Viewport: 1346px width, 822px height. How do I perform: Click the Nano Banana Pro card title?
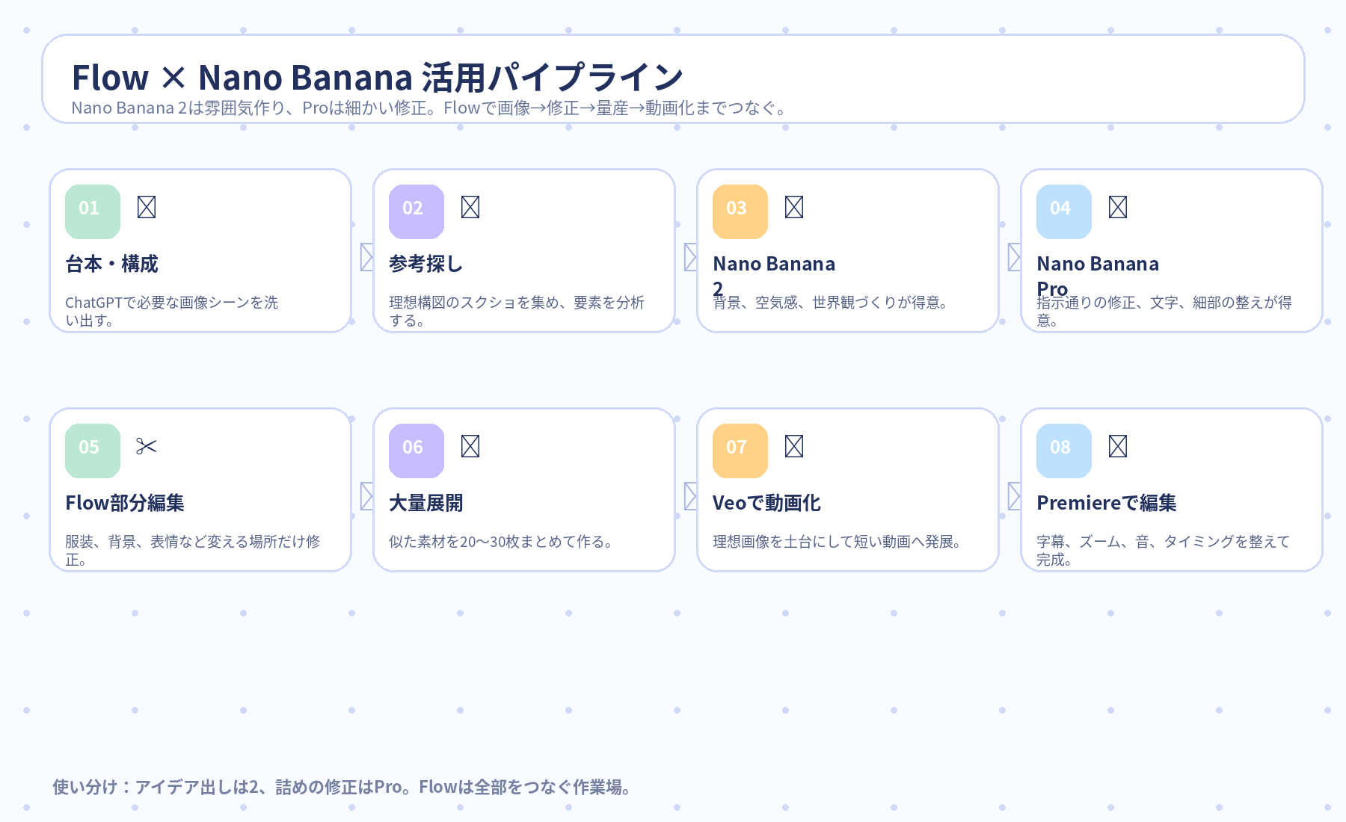[1098, 276]
